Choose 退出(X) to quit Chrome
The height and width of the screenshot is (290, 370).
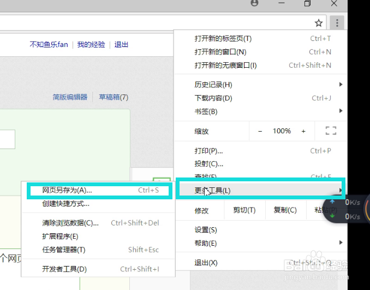tap(260, 263)
